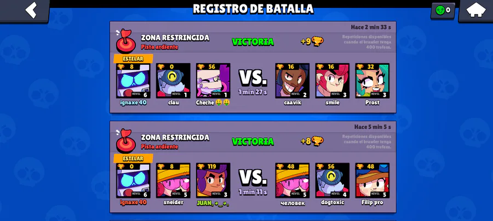493x221 pixels.
Task: Select the trophy icon next to +8
Action: point(318,141)
